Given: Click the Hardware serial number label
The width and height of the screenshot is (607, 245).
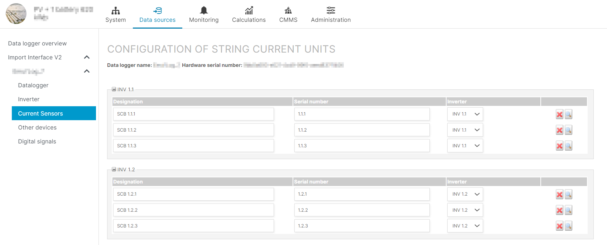Looking at the screenshot, I should click(212, 65).
